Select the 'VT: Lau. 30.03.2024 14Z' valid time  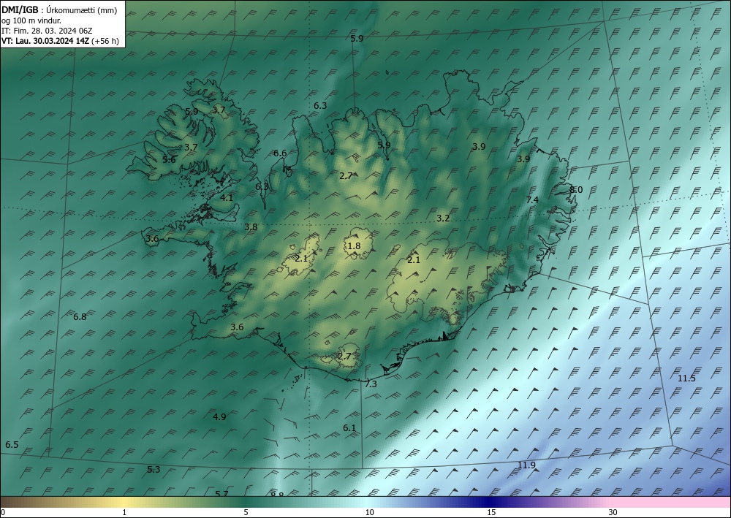click(45, 41)
